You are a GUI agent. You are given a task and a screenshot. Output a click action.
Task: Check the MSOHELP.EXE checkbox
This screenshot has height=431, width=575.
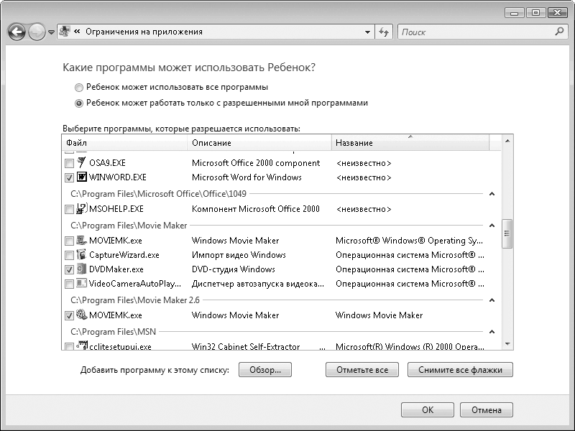pyautogui.click(x=69, y=209)
